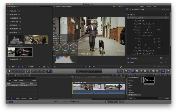The image size is (177, 112).
Task: Collapse the 9/01/2015 event
Action: point(8,32)
